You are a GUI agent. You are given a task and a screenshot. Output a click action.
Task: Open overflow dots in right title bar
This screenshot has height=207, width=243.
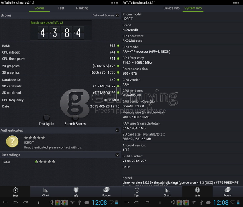236,2
